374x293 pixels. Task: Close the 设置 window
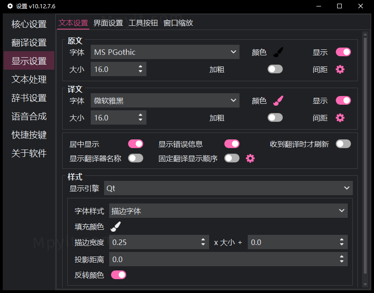[x=361, y=6]
